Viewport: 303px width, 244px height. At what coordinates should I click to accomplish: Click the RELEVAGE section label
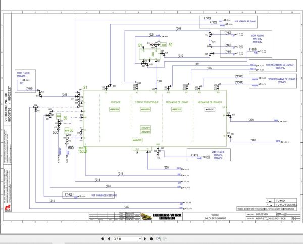click(115, 102)
